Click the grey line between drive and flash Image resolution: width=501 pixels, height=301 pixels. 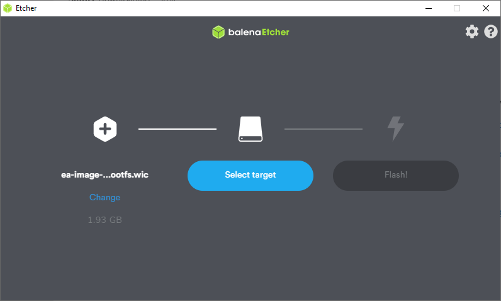(323, 129)
